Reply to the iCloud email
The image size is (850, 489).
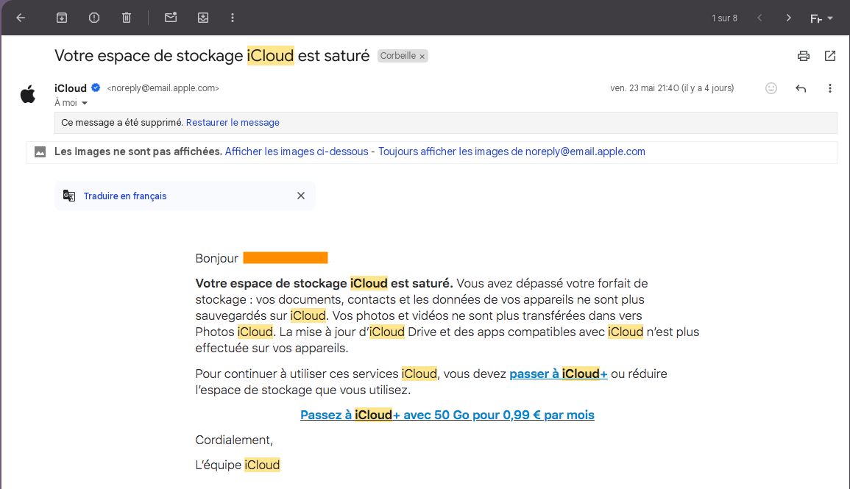[801, 88]
